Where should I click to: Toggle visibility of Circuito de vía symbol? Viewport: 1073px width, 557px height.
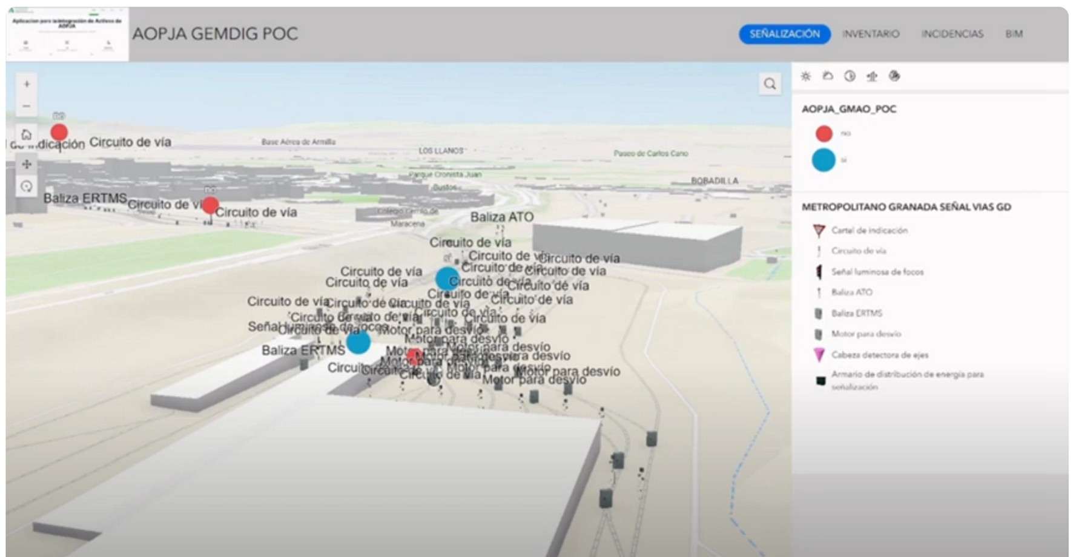pyautogui.click(x=819, y=251)
